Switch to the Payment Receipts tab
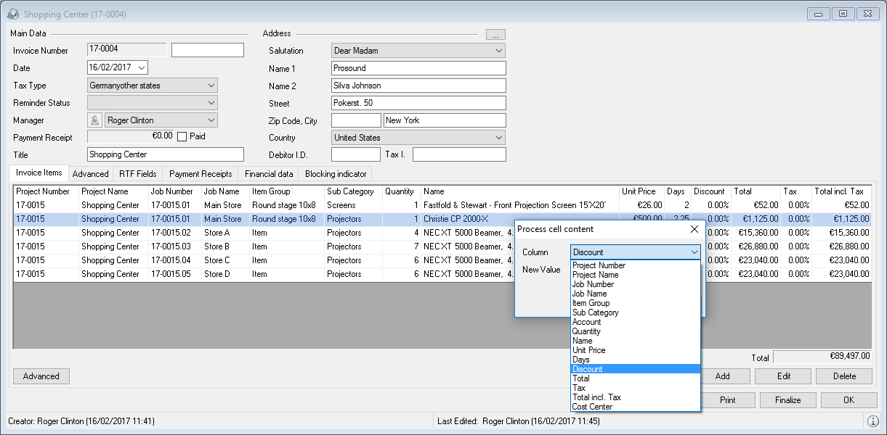This screenshot has height=435, width=887. pyautogui.click(x=201, y=174)
